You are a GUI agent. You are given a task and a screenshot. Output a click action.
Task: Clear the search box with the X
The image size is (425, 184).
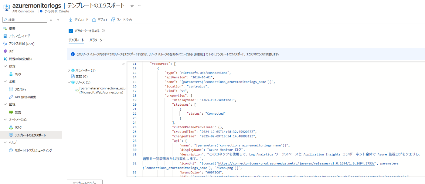point(51,20)
